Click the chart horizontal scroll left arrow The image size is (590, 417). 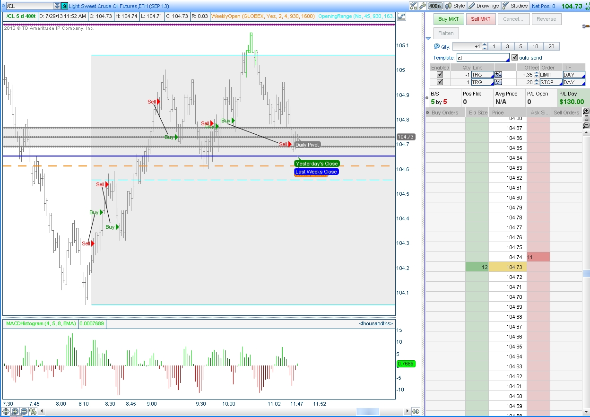point(42,411)
